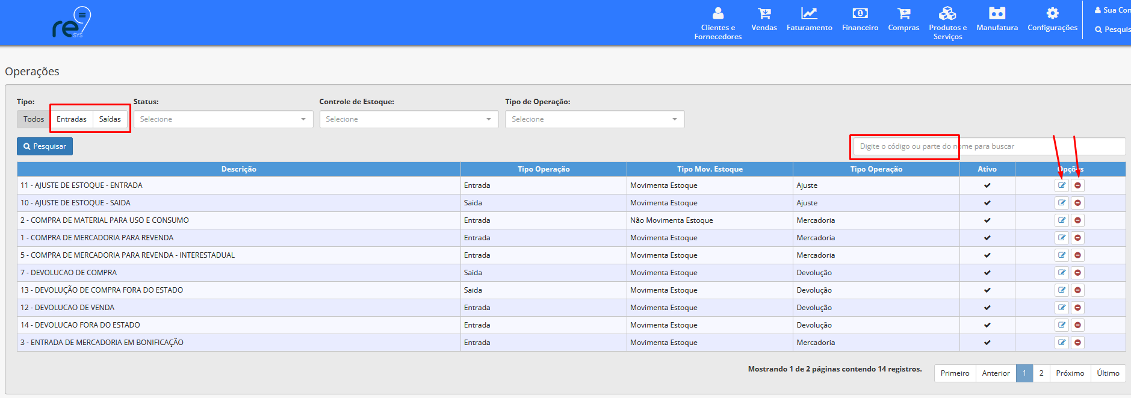Edit operation 14 Devolucao Fora do Estado
The width and height of the screenshot is (1131, 398).
coord(1062,325)
